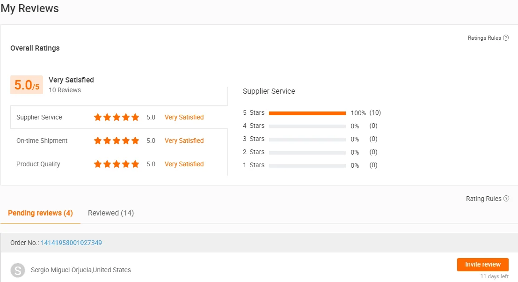Open order number 14141958001027349 link
The width and height of the screenshot is (518, 282).
(71, 243)
